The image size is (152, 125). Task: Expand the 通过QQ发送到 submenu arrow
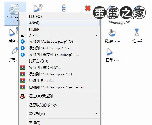pyautogui.click(x=96, y=96)
